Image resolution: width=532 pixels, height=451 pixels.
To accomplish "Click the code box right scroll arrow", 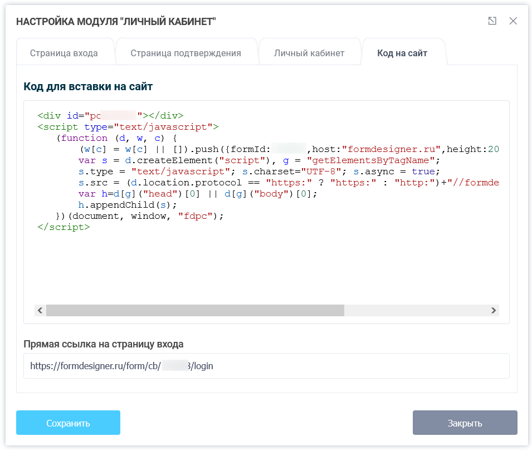I will pyautogui.click(x=494, y=311).
